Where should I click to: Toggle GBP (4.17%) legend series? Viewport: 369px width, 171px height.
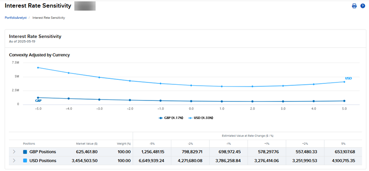pyautogui.click(x=171, y=118)
